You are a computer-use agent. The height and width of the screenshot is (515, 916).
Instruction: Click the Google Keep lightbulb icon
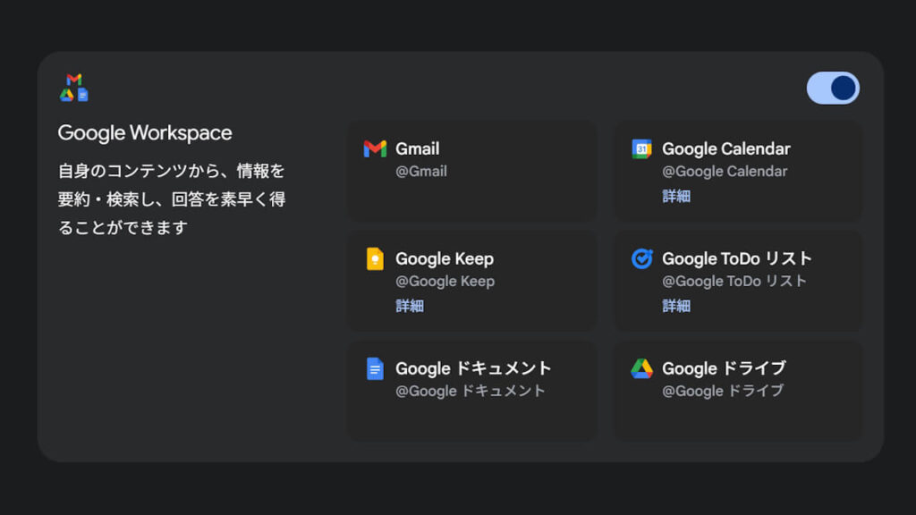(375, 258)
